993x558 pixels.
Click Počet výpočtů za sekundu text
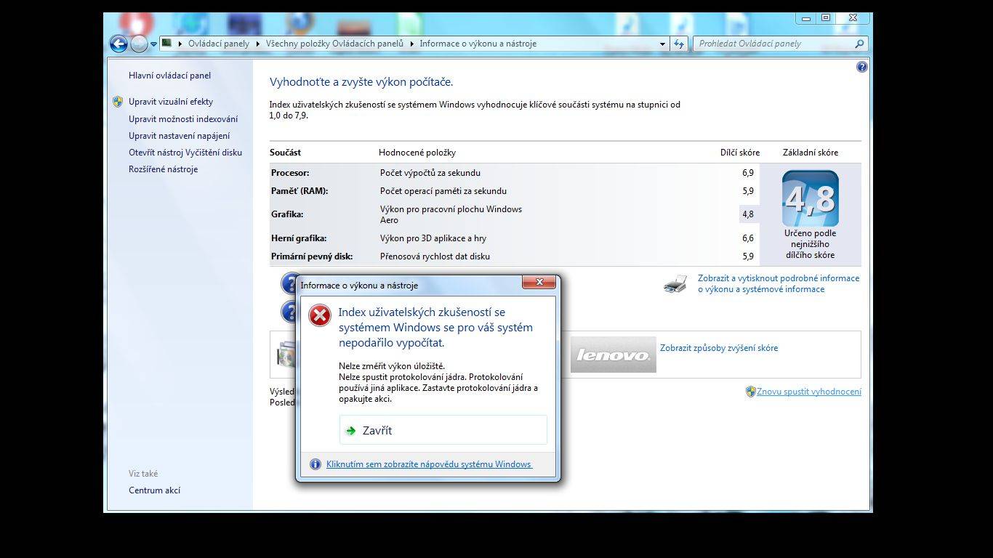430,173
